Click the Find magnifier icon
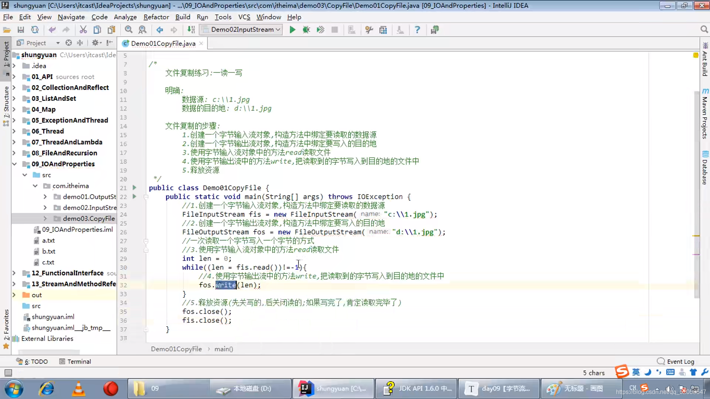Viewport: 710px width, 399px height. (x=128, y=30)
